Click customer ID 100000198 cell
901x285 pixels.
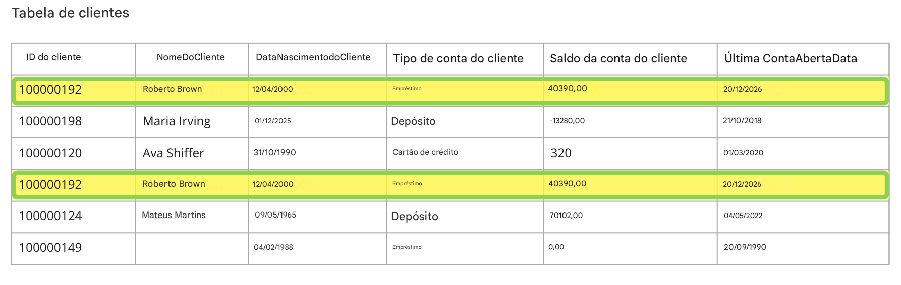[x=50, y=121]
